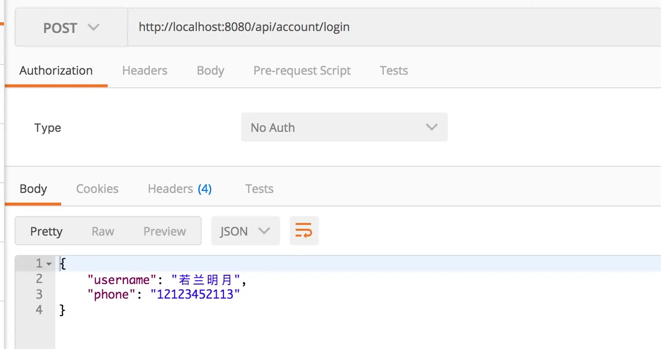Viewport: 661px width, 349px height.
Task: Open the response Headers (4) tab
Action: pos(180,189)
